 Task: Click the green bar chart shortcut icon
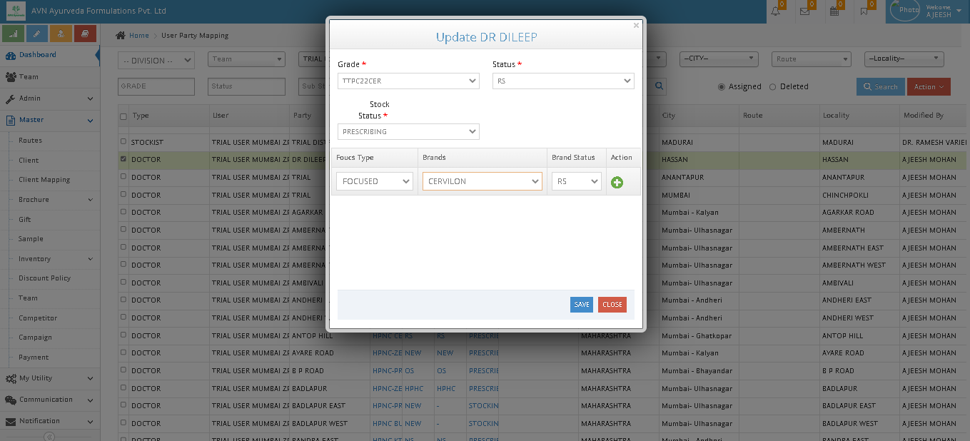[x=14, y=34]
